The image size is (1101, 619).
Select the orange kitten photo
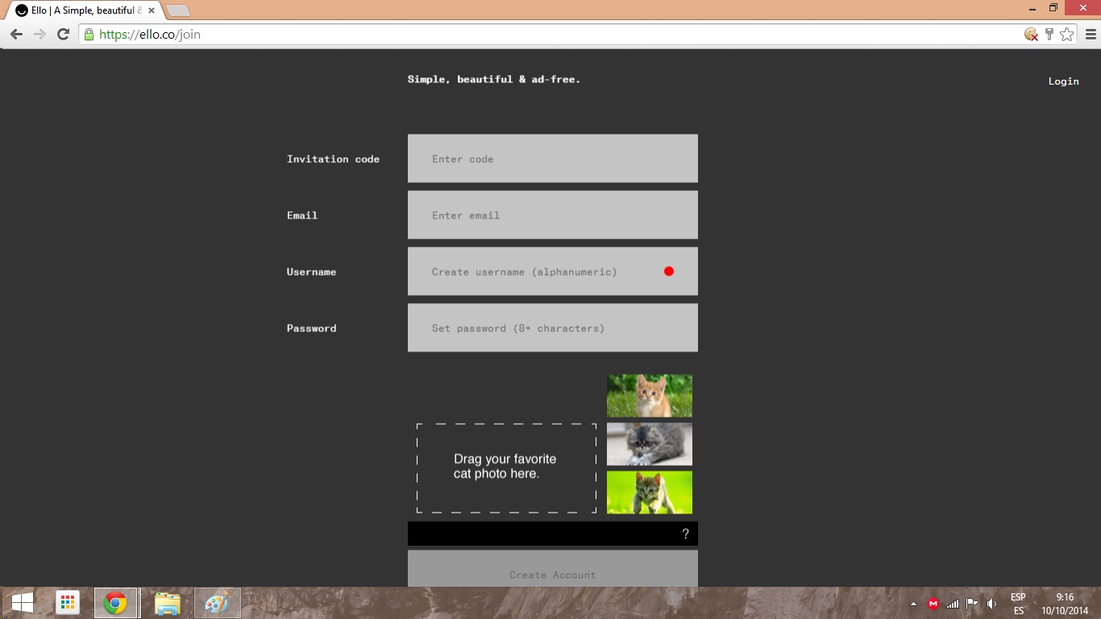(649, 395)
